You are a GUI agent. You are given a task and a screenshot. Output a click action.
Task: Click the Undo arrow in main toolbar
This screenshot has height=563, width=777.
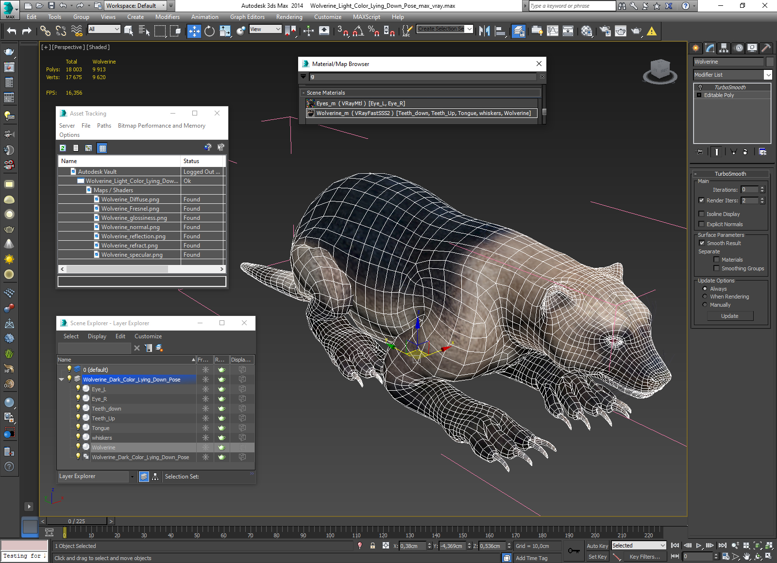point(12,31)
